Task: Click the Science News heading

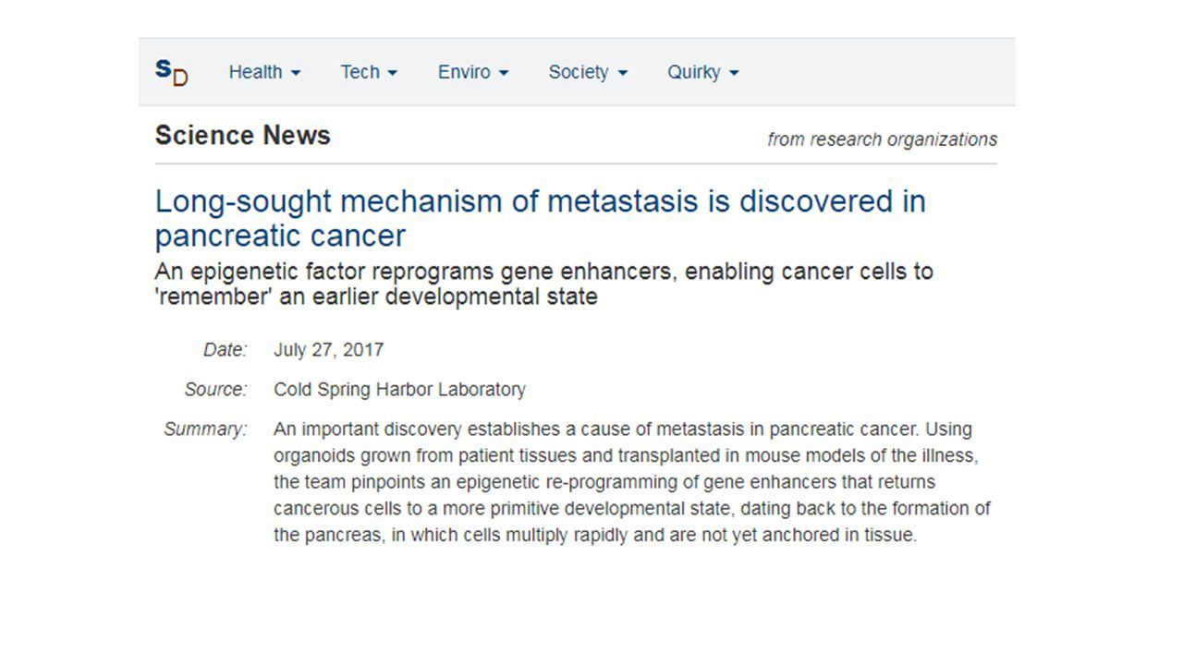Action: [x=242, y=136]
